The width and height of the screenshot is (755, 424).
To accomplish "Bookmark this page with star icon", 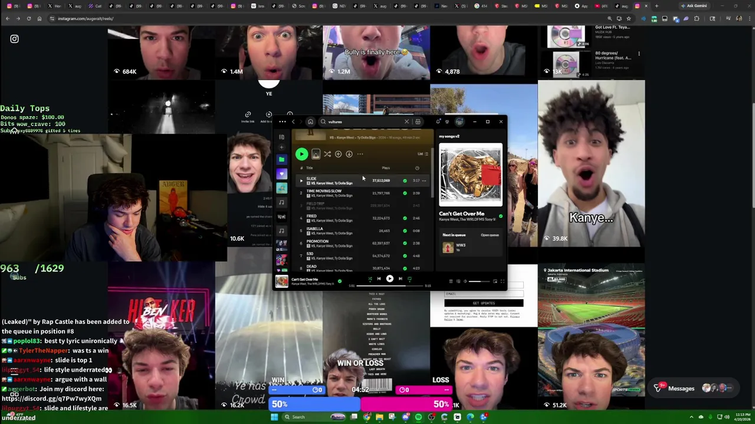I will (629, 18).
